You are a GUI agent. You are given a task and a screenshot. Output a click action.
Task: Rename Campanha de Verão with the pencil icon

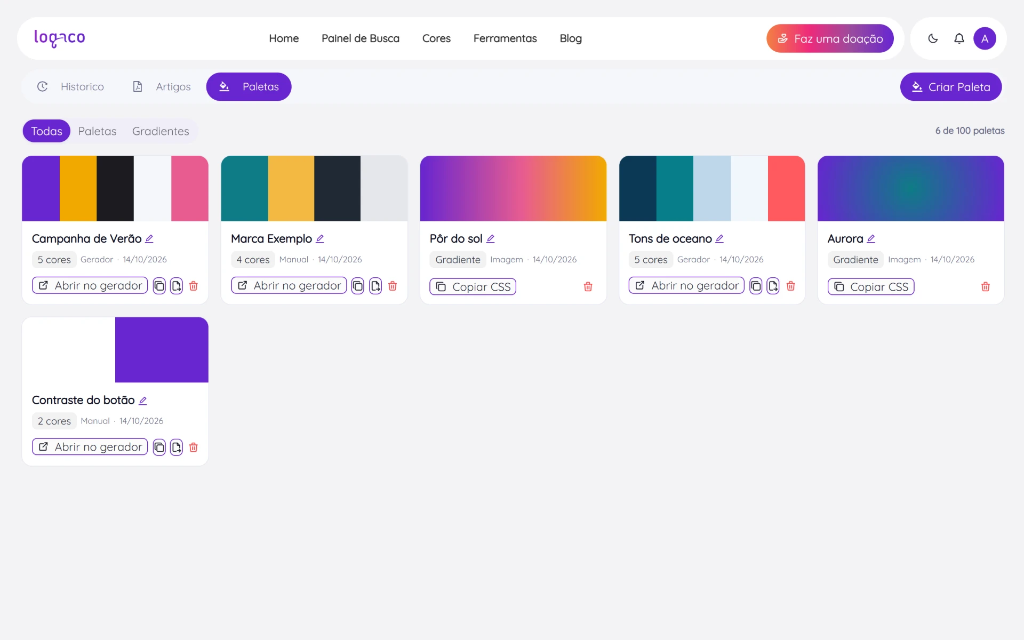click(149, 239)
